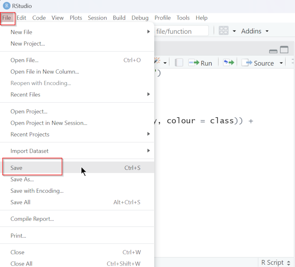Open the Session menu
295x267 pixels.
(97, 18)
